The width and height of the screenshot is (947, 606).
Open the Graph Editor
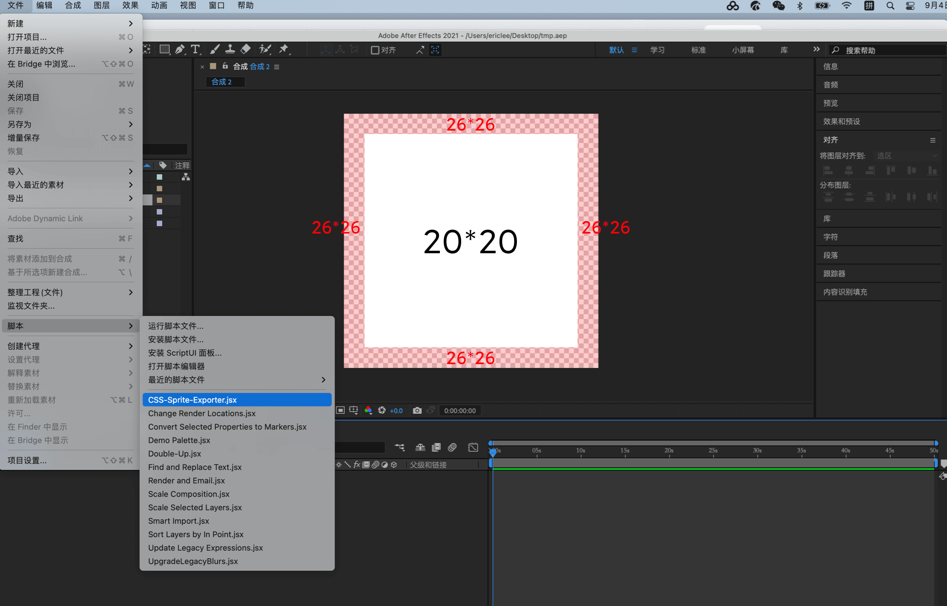pos(473,447)
